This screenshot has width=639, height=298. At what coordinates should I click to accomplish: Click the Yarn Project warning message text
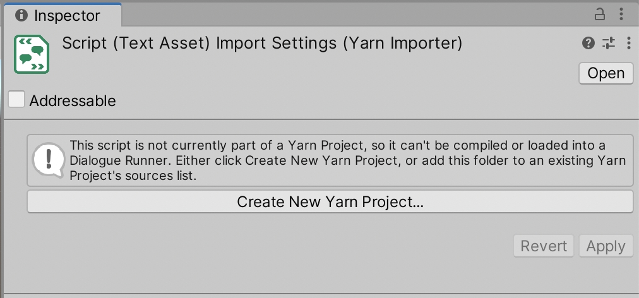(347, 160)
